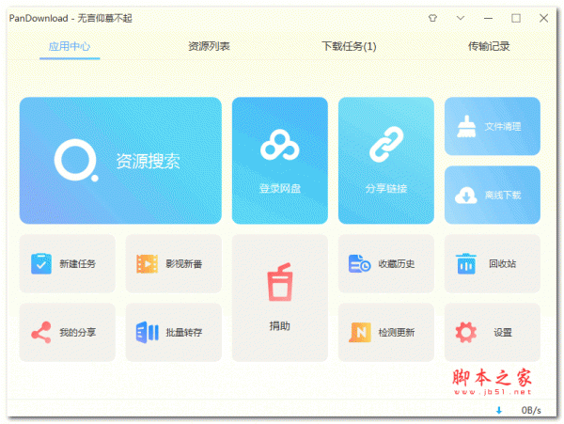Click the clipboard icon for 新建任务
The height and width of the screenshot is (424, 564).
click(41, 263)
